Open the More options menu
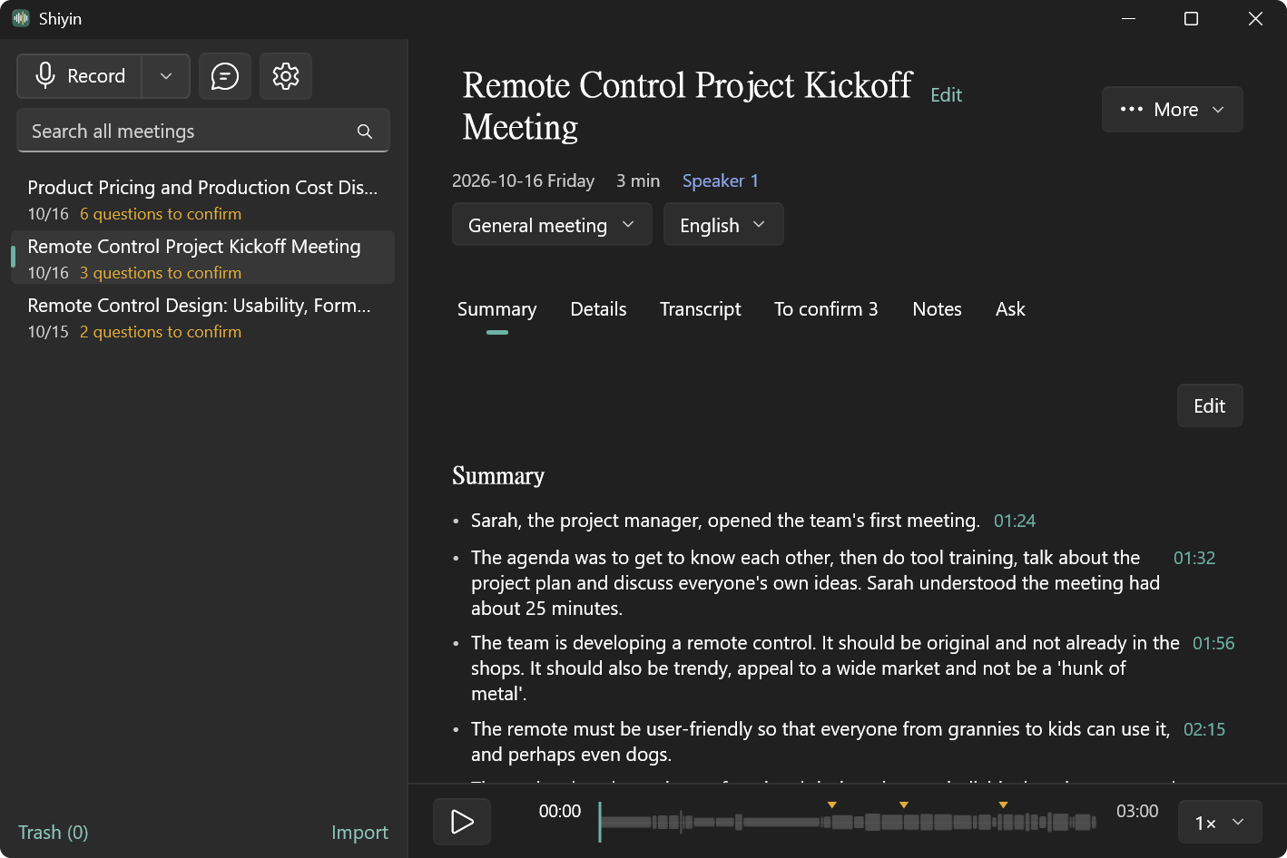This screenshot has height=858, width=1287. pyautogui.click(x=1172, y=110)
